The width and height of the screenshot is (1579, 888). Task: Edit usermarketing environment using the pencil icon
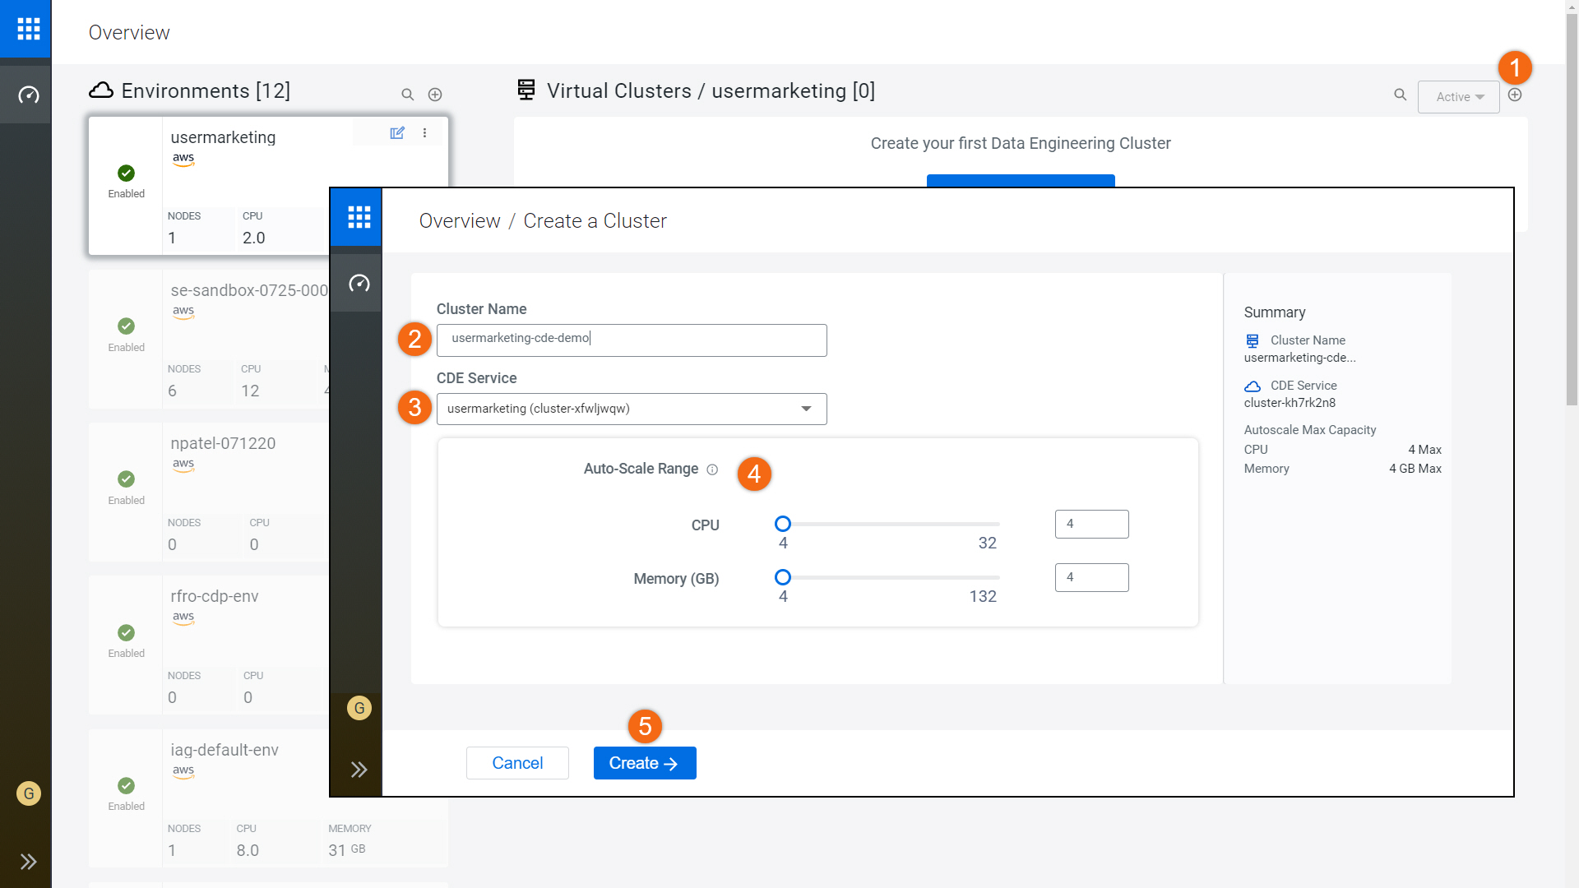(x=397, y=132)
